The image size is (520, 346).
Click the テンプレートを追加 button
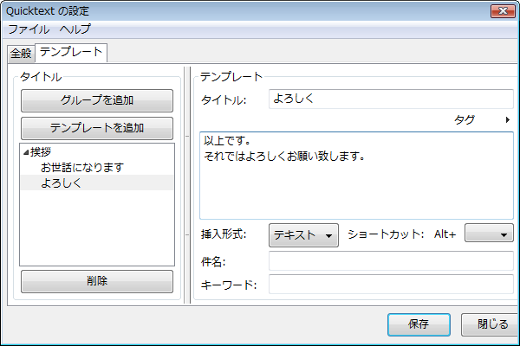[97, 128]
